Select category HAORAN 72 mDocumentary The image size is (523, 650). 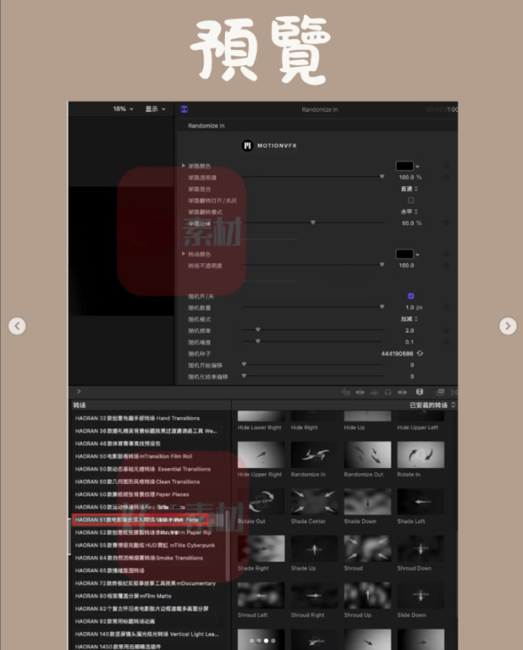[146, 584]
